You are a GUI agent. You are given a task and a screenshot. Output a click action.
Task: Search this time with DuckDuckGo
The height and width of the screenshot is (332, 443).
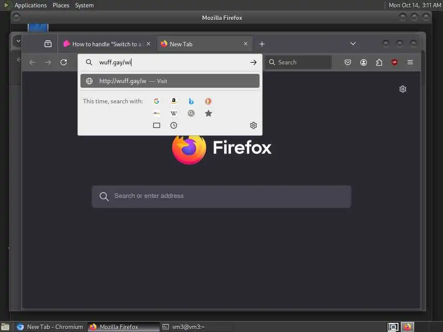coord(208,101)
